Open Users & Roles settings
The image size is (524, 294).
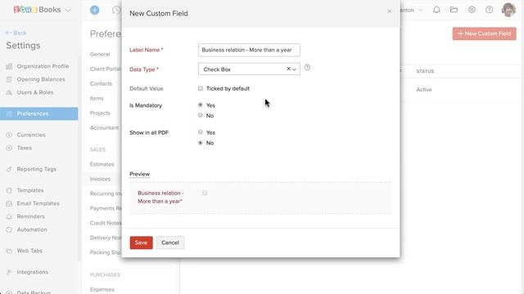[x=35, y=92]
